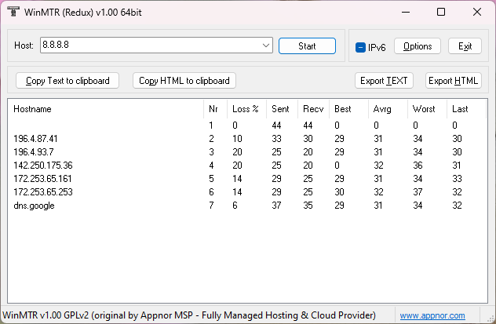Copy Text to clipboard
This screenshot has height=324, width=496.
point(67,81)
